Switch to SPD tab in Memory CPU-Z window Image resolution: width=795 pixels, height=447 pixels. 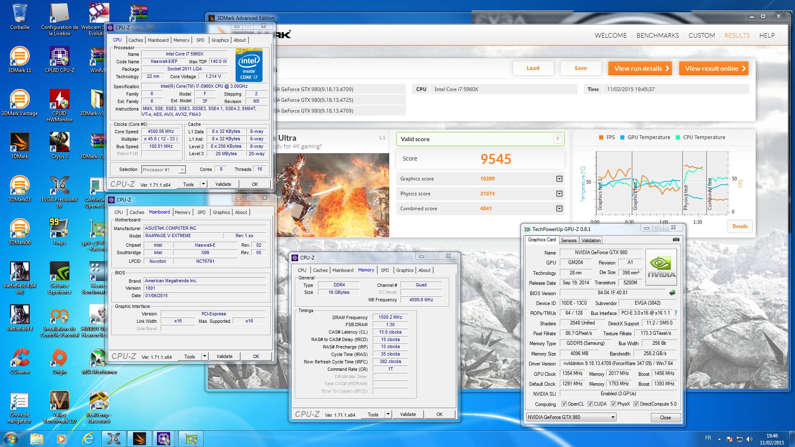pos(385,270)
